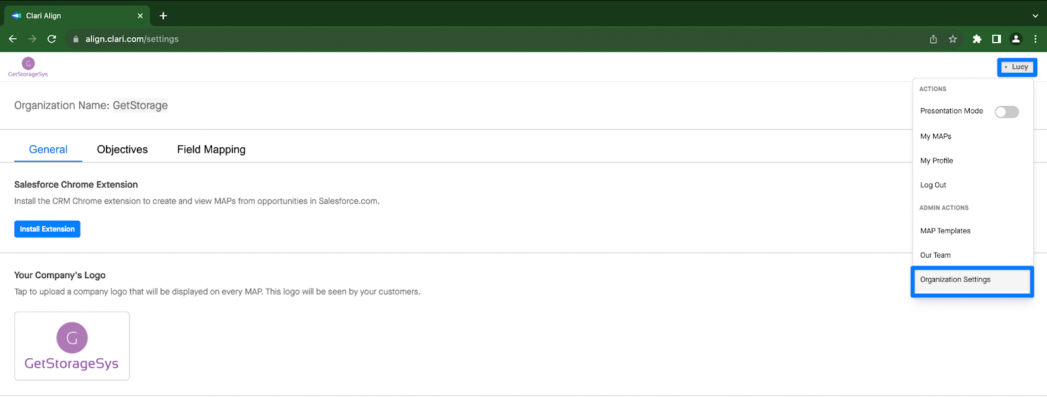
Task: Click the Install Extension button
Action: point(47,229)
